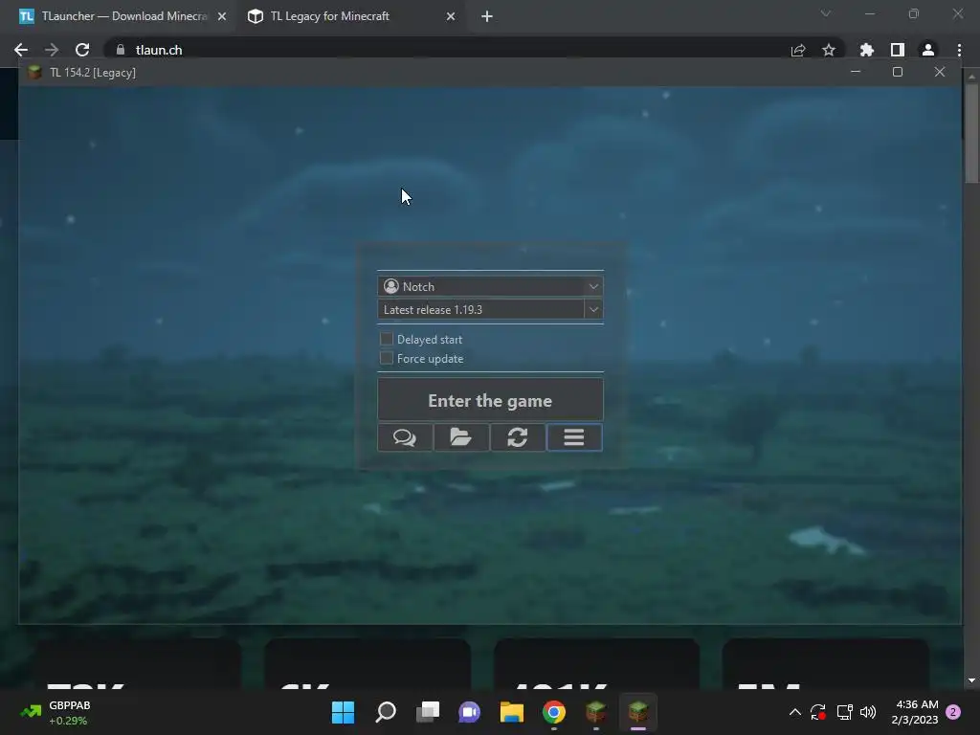Open the Windows Start menu

(344, 712)
